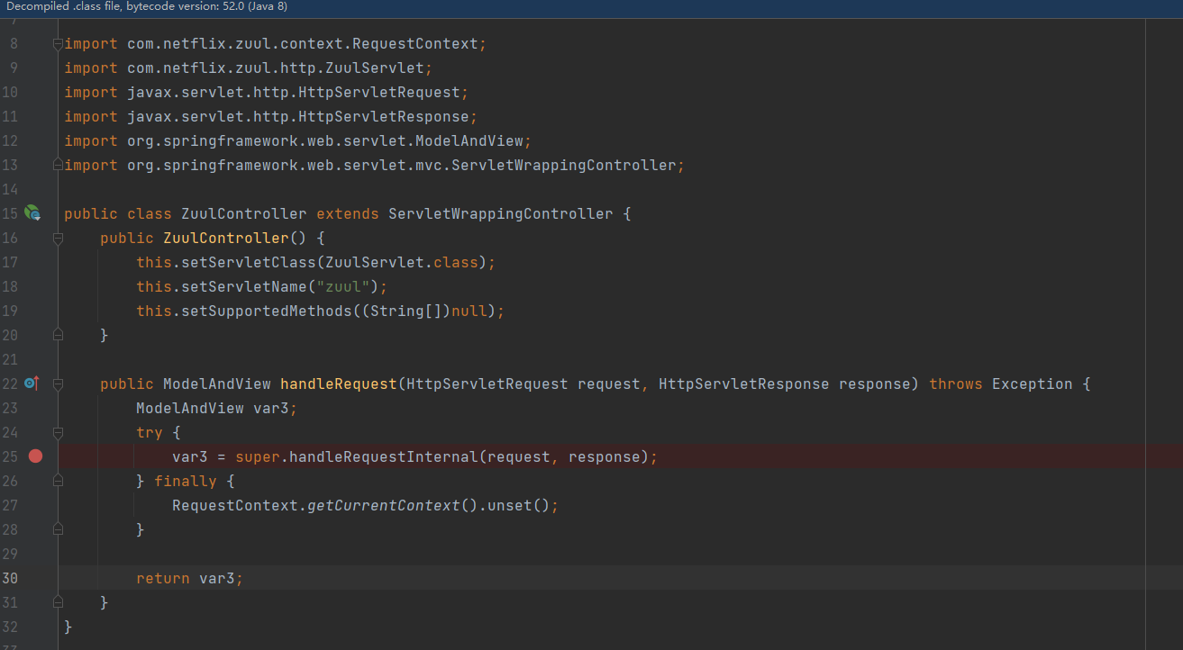Click var3 declaration on line 23
The width and height of the screenshot is (1183, 650).
271,408
